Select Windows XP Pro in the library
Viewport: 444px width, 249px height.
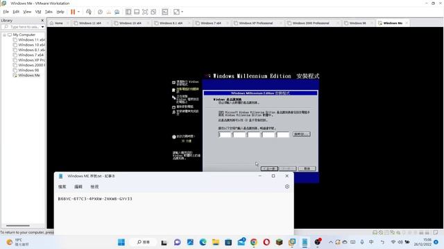coord(29,60)
